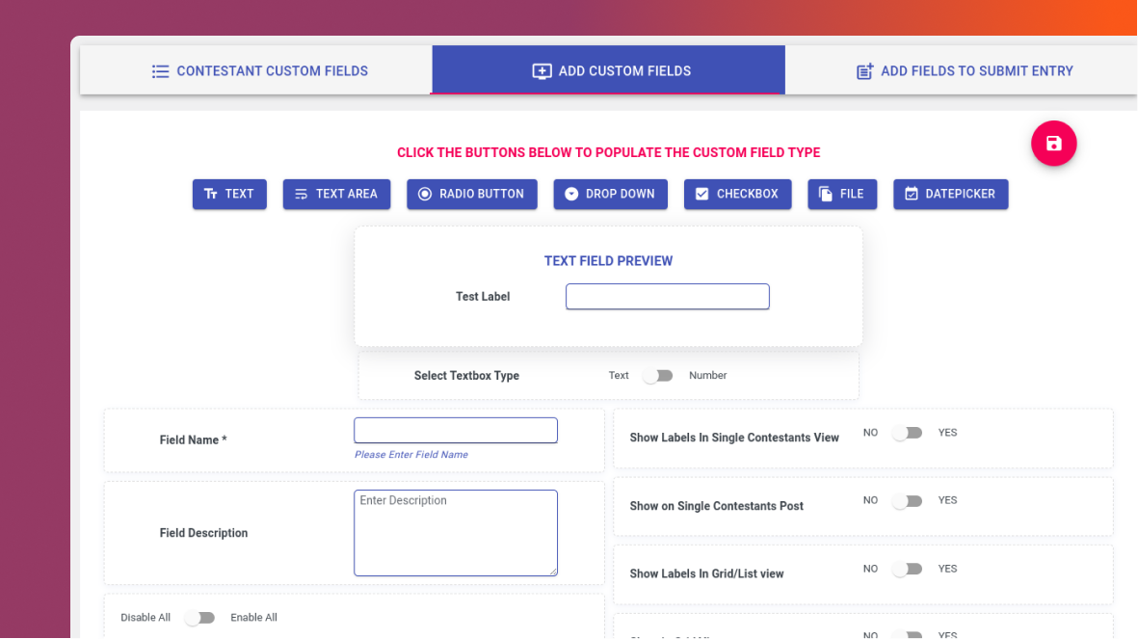Flip the Disable All / Enable All switch
The image size is (1138, 639).
(199, 617)
